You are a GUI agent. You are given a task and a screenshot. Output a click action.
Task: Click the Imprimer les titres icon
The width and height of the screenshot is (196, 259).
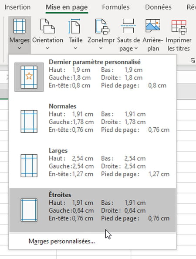click(x=179, y=27)
